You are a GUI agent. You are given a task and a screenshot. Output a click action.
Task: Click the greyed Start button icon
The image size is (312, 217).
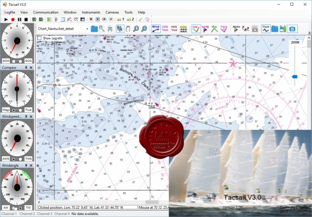[x=255, y=29]
